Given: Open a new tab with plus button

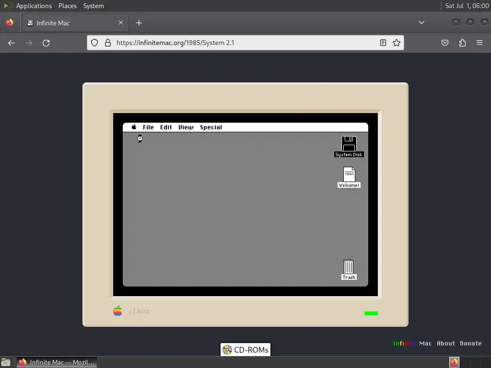Looking at the screenshot, I should click(139, 23).
